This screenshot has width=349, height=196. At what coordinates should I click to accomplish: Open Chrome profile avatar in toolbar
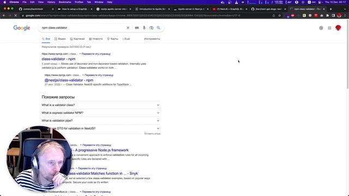339,16
